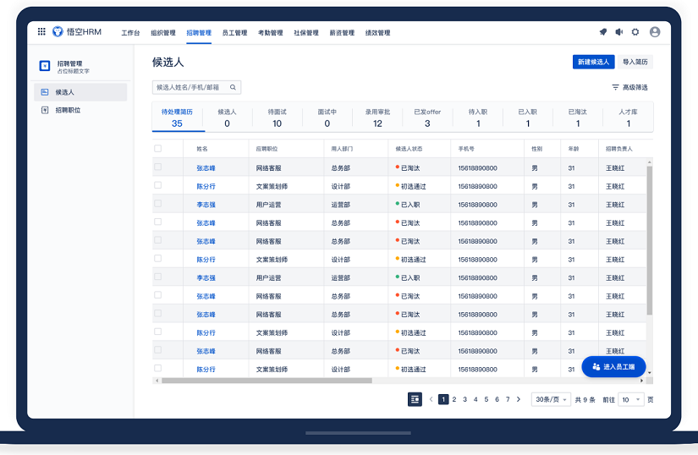This screenshot has width=698, height=455.
Task: Open settings with the gear icon
Action: click(635, 32)
